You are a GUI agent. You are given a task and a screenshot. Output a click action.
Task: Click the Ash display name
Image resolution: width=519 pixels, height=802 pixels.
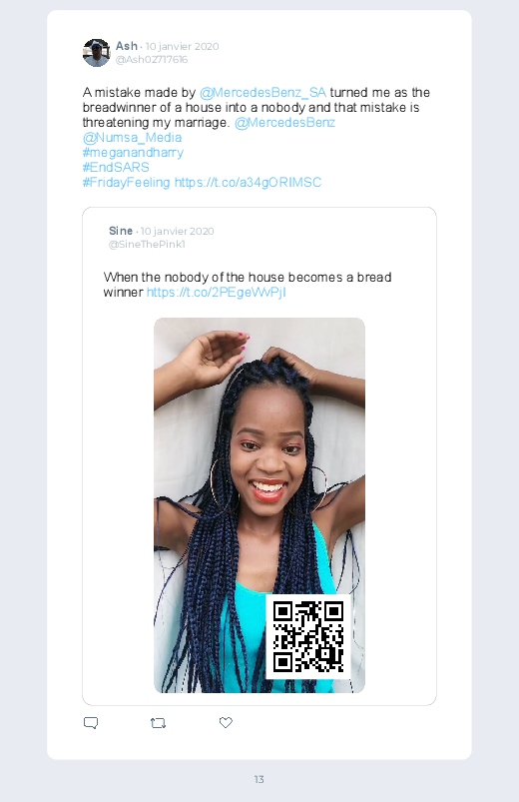(127, 46)
